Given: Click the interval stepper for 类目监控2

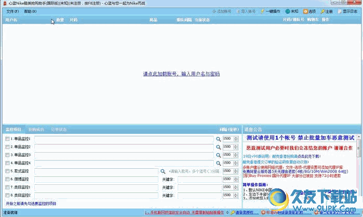Looking at the screenshot, I should (236, 196).
